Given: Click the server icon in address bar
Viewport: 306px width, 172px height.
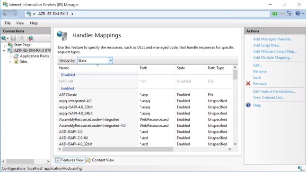Looking at the screenshot, I should pyautogui.click(x=29, y=14).
